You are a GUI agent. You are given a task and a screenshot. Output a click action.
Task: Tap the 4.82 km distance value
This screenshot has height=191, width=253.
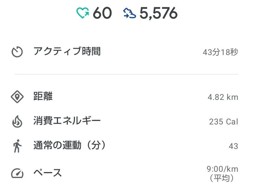(223, 97)
